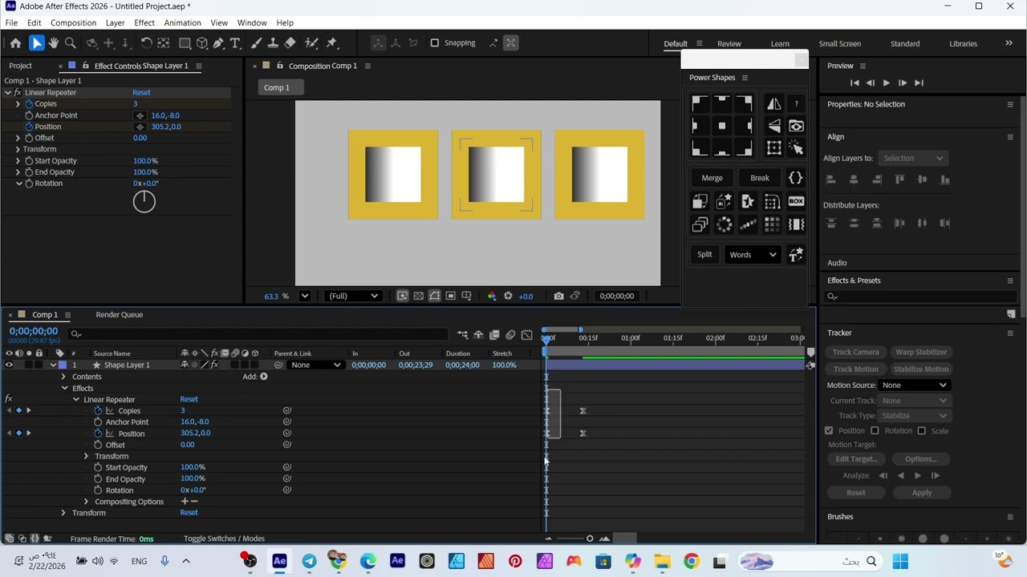The image size is (1027, 577).
Task: Click the curly braces icon in Power Shapes
Action: (x=795, y=178)
